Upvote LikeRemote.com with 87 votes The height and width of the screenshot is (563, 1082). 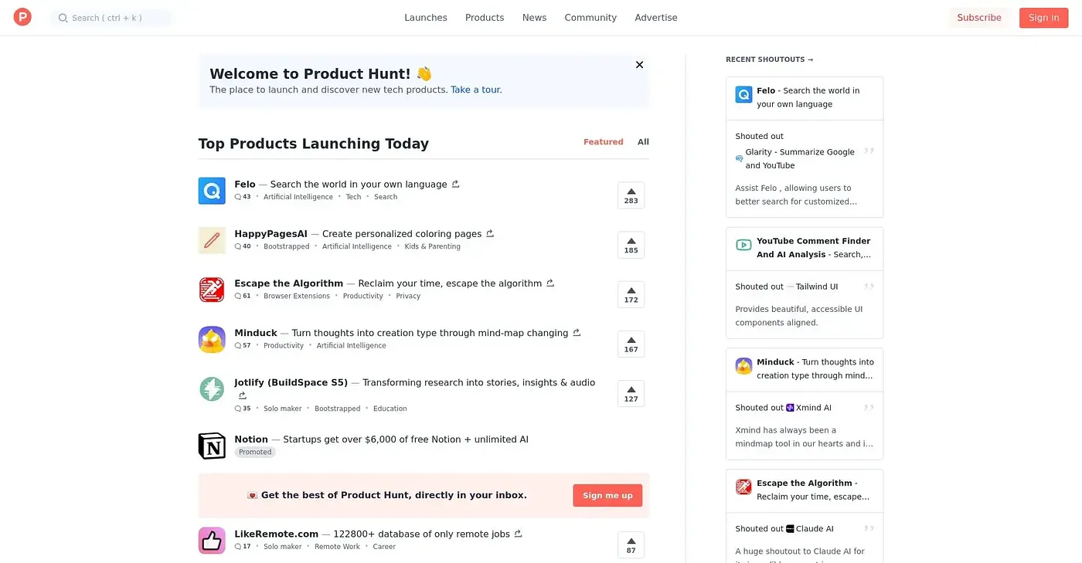pyautogui.click(x=631, y=544)
